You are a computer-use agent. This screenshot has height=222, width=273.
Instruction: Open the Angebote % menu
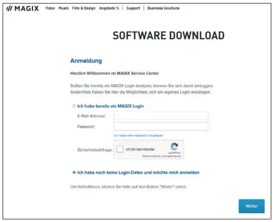point(109,8)
